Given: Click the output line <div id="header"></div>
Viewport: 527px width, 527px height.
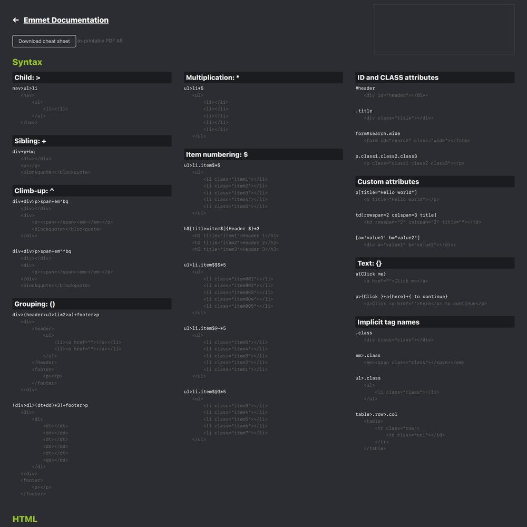Looking at the screenshot, I should coord(396,95).
